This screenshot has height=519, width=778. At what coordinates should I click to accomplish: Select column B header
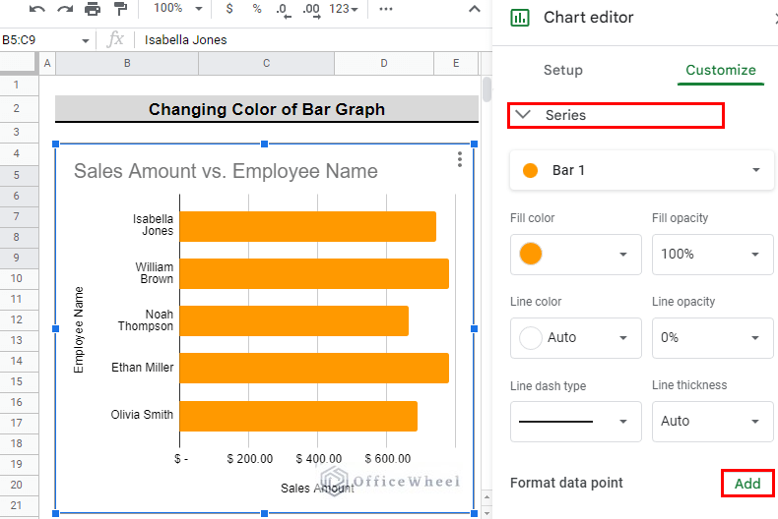click(127, 63)
